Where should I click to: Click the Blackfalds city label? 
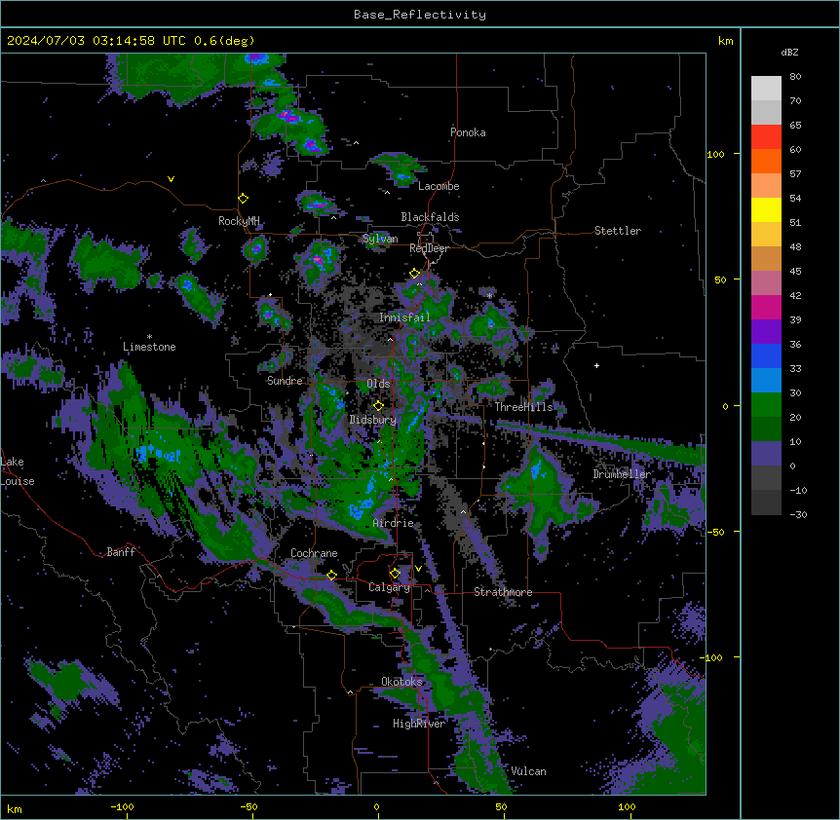click(430, 217)
